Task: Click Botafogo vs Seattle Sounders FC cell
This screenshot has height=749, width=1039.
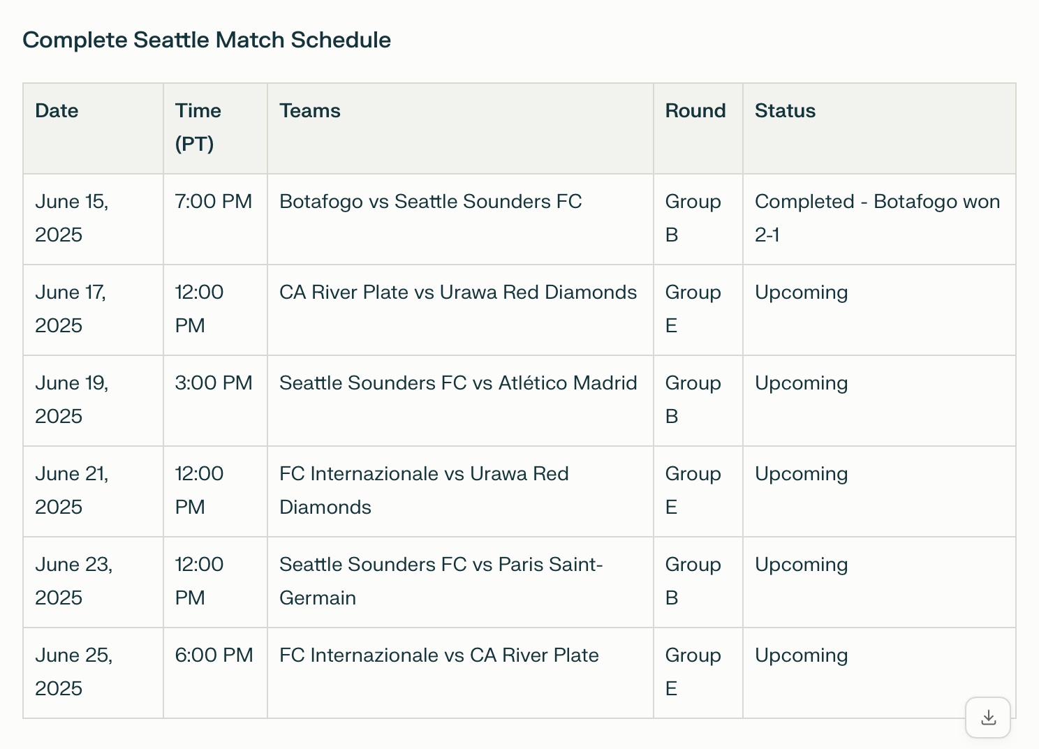Action: [x=430, y=202]
